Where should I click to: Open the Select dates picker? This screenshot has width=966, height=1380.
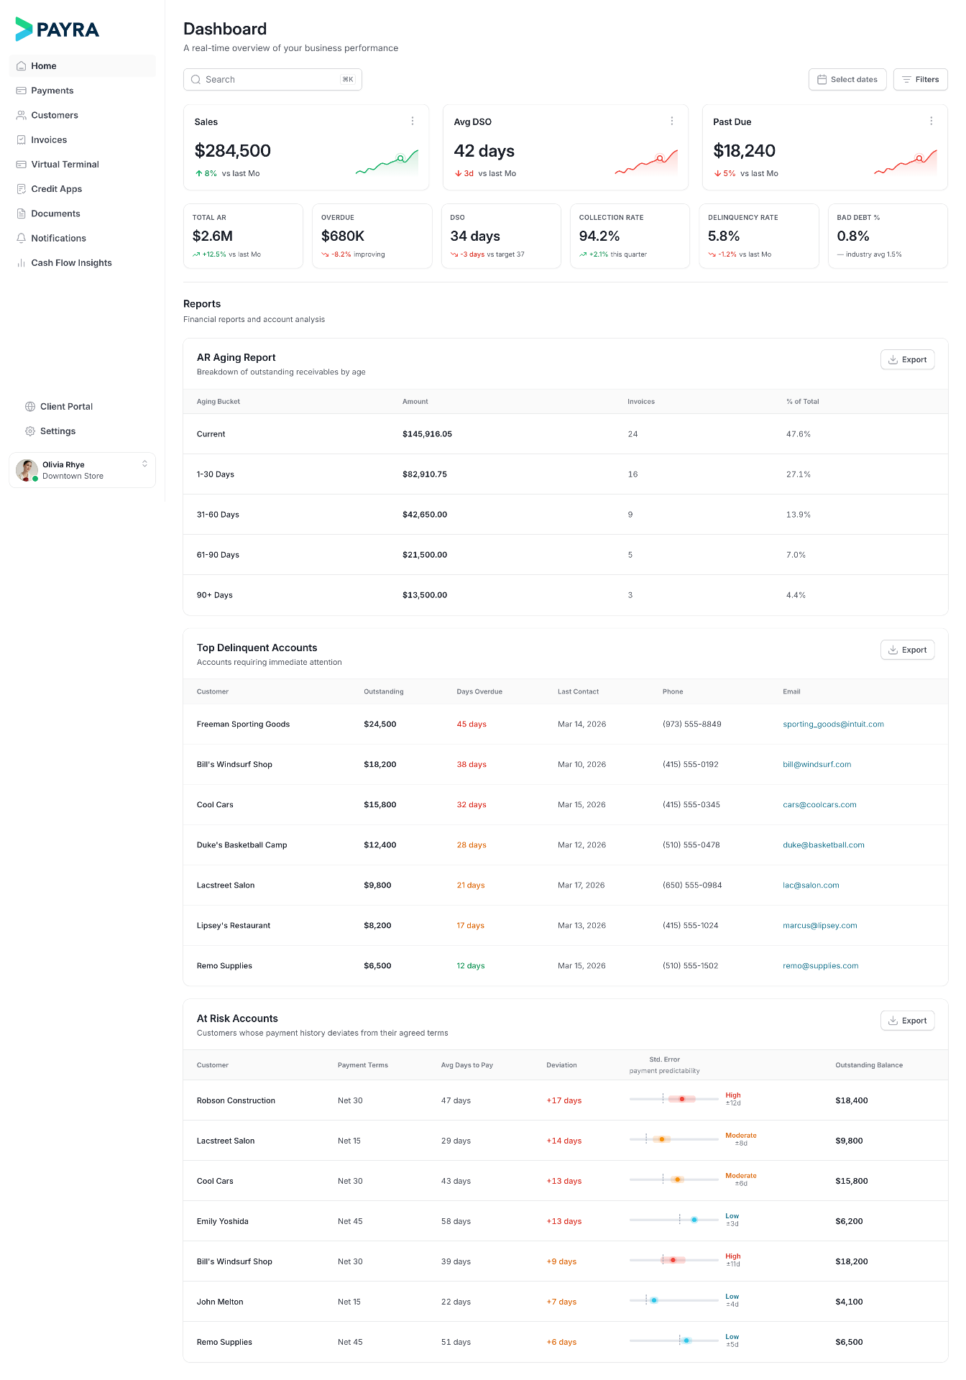[847, 80]
